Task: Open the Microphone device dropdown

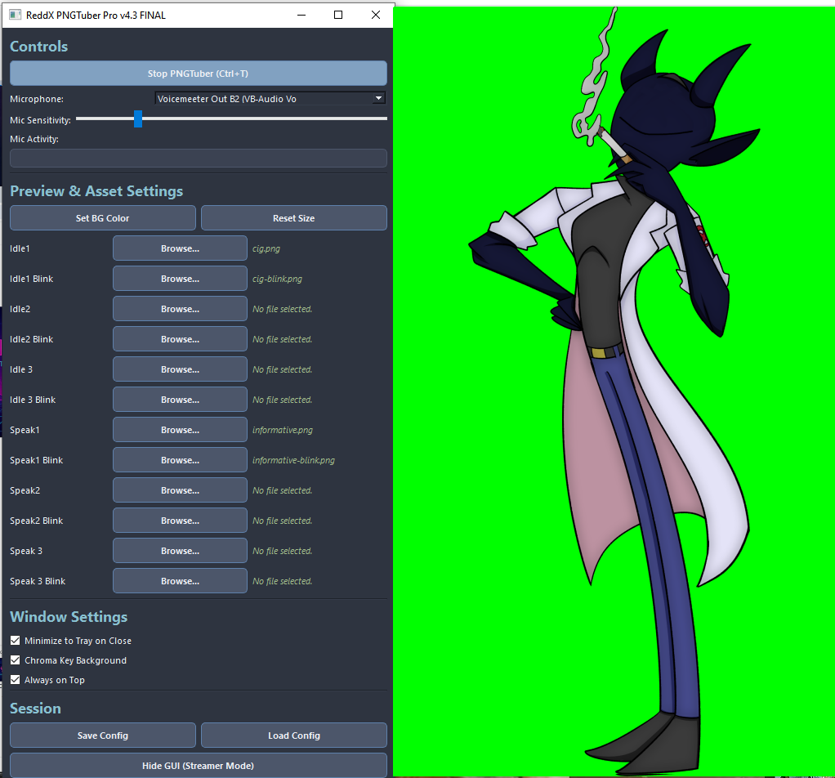Action: [x=270, y=99]
